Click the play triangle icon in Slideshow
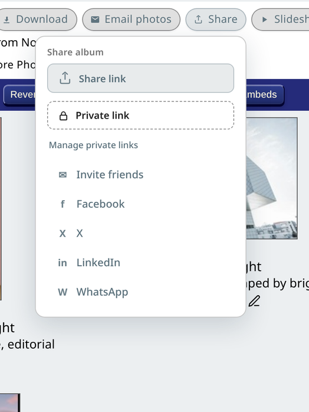 coord(265,19)
